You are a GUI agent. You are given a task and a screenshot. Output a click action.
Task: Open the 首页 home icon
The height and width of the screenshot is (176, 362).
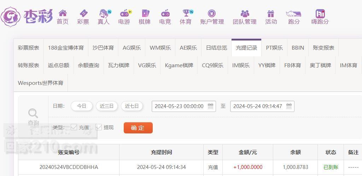pyautogui.click(x=63, y=13)
